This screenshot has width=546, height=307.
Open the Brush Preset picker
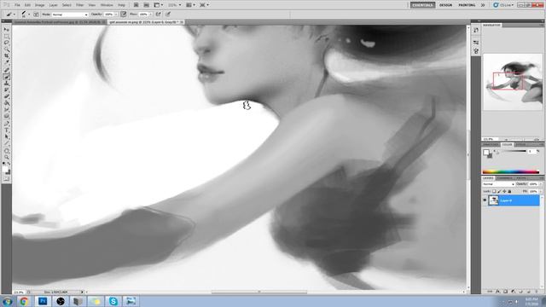[26, 14]
